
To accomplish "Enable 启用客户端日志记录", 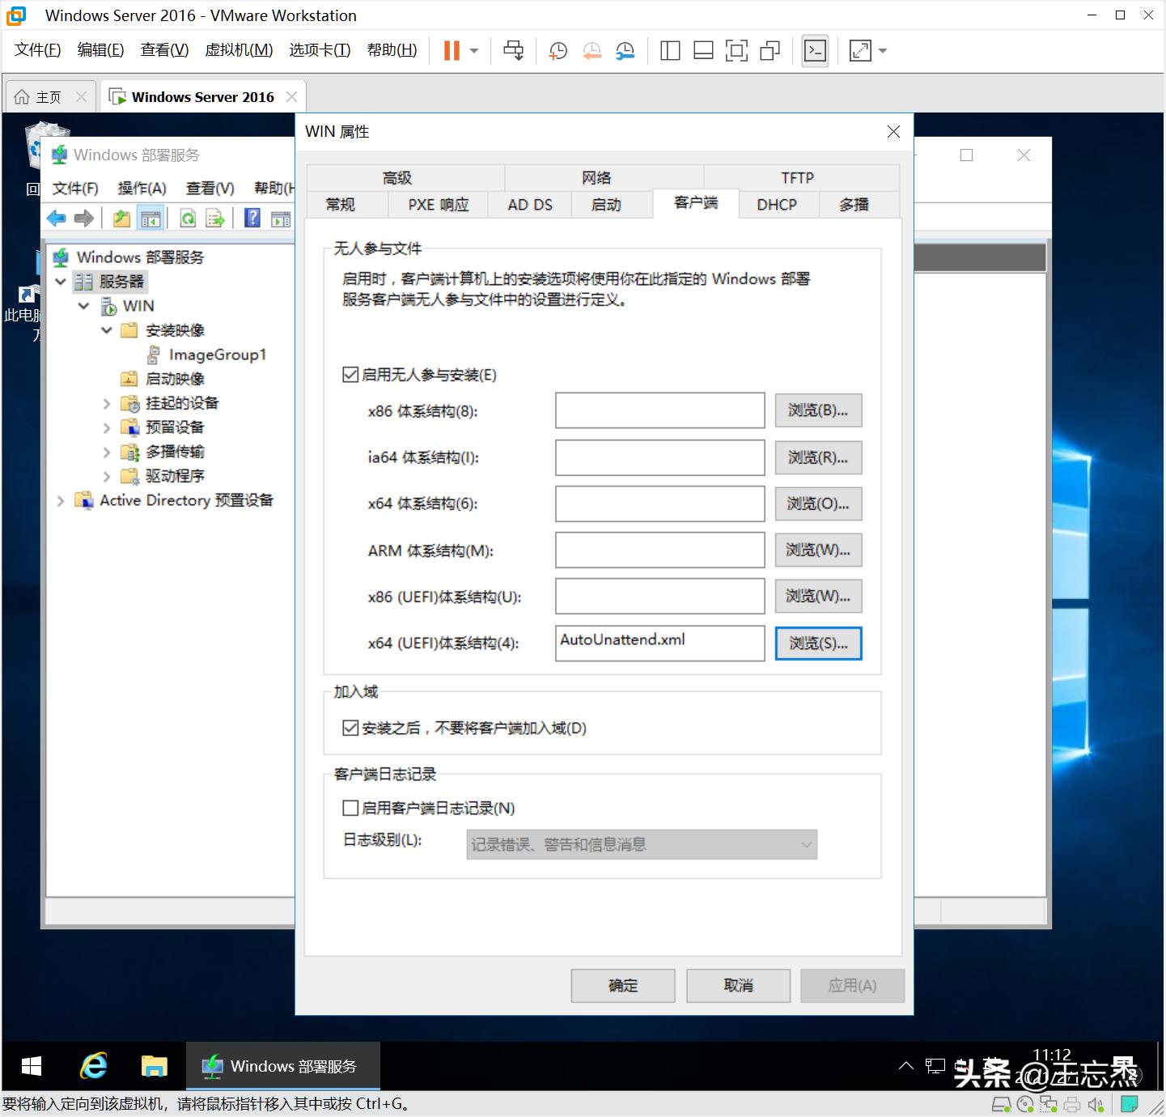I will (x=350, y=807).
